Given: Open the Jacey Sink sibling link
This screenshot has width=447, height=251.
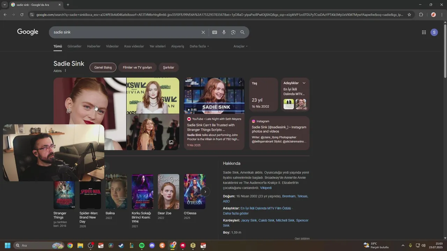Looking at the screenshot, I should tap(249, 220).
